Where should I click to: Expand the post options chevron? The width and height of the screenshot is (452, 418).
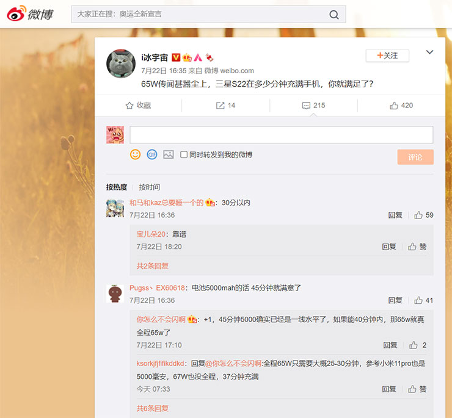point(429,52)
